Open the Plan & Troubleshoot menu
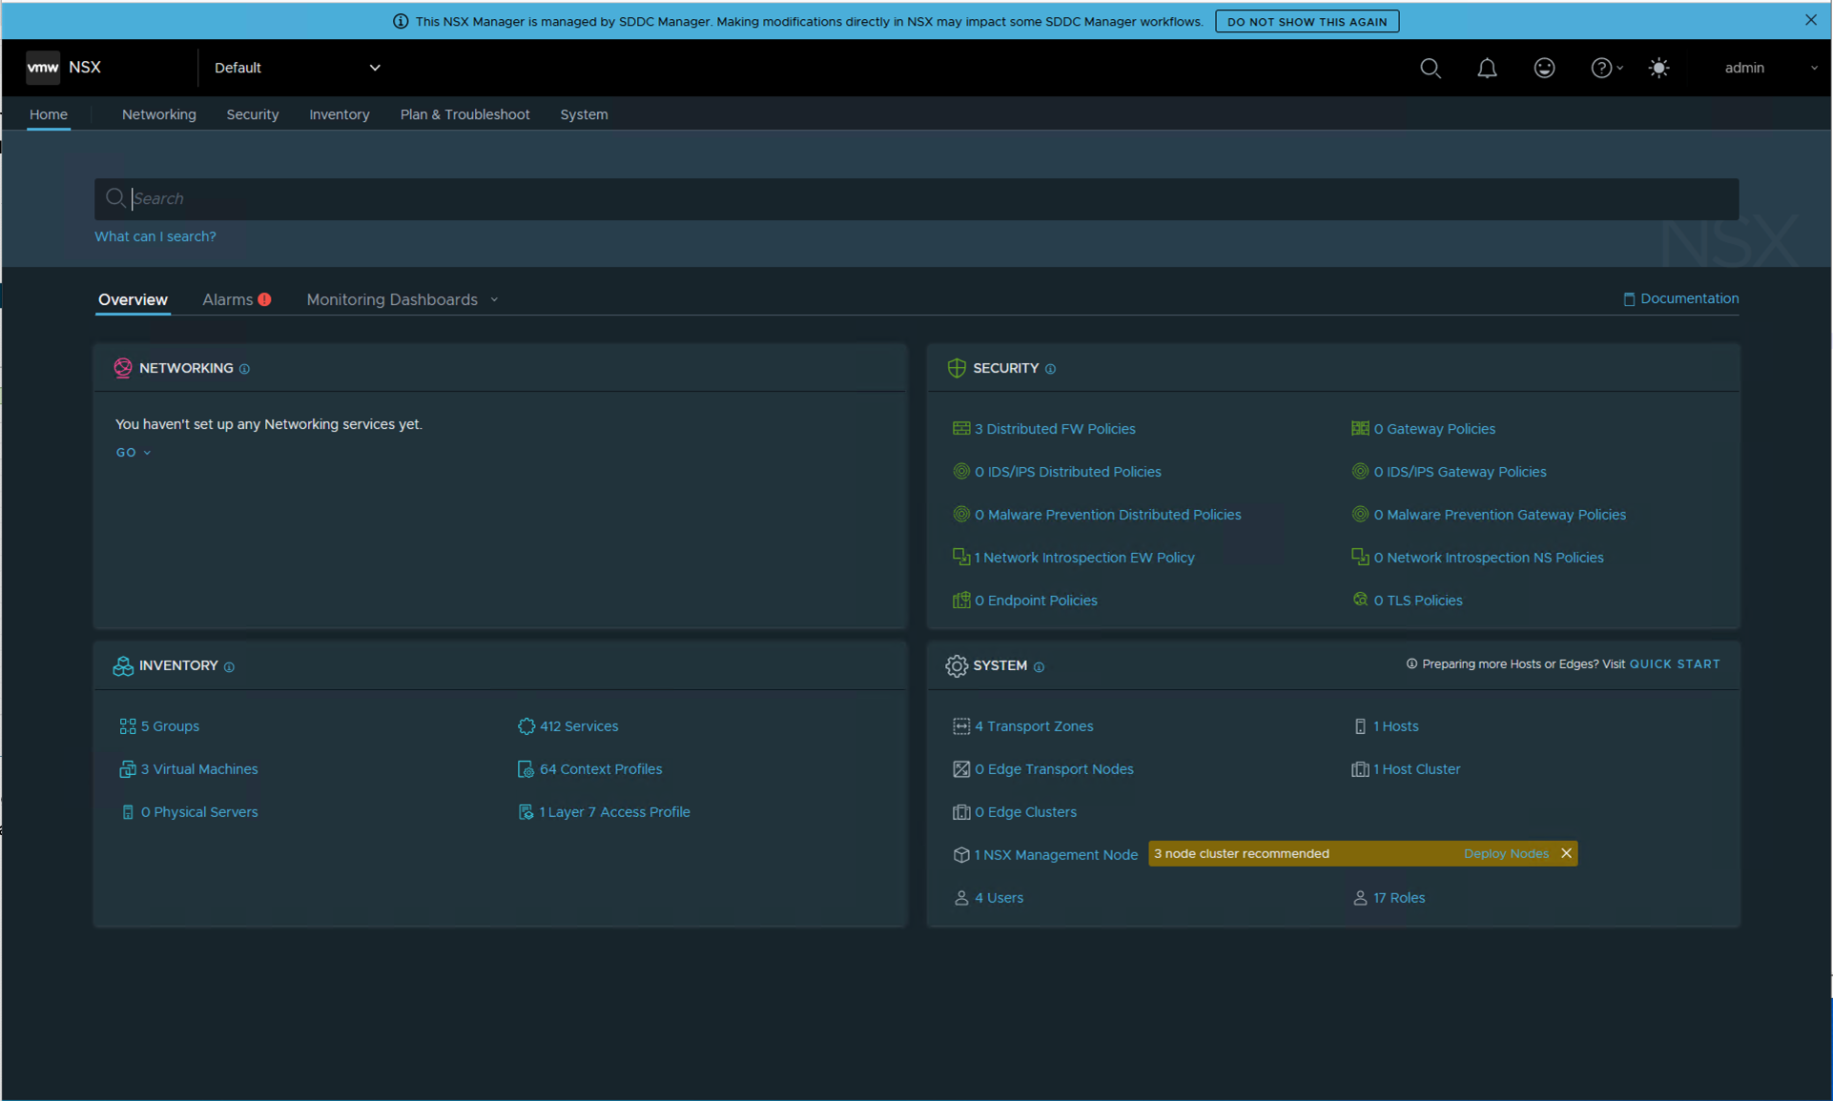Viewport: 1833px width, 1101px height. pyautogui.click(x=464, y=114)
